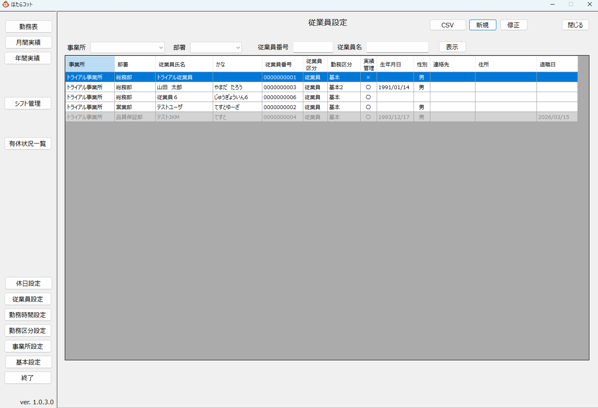
Task: Sort by the 事業所 column header
Action: pos(90,64)
